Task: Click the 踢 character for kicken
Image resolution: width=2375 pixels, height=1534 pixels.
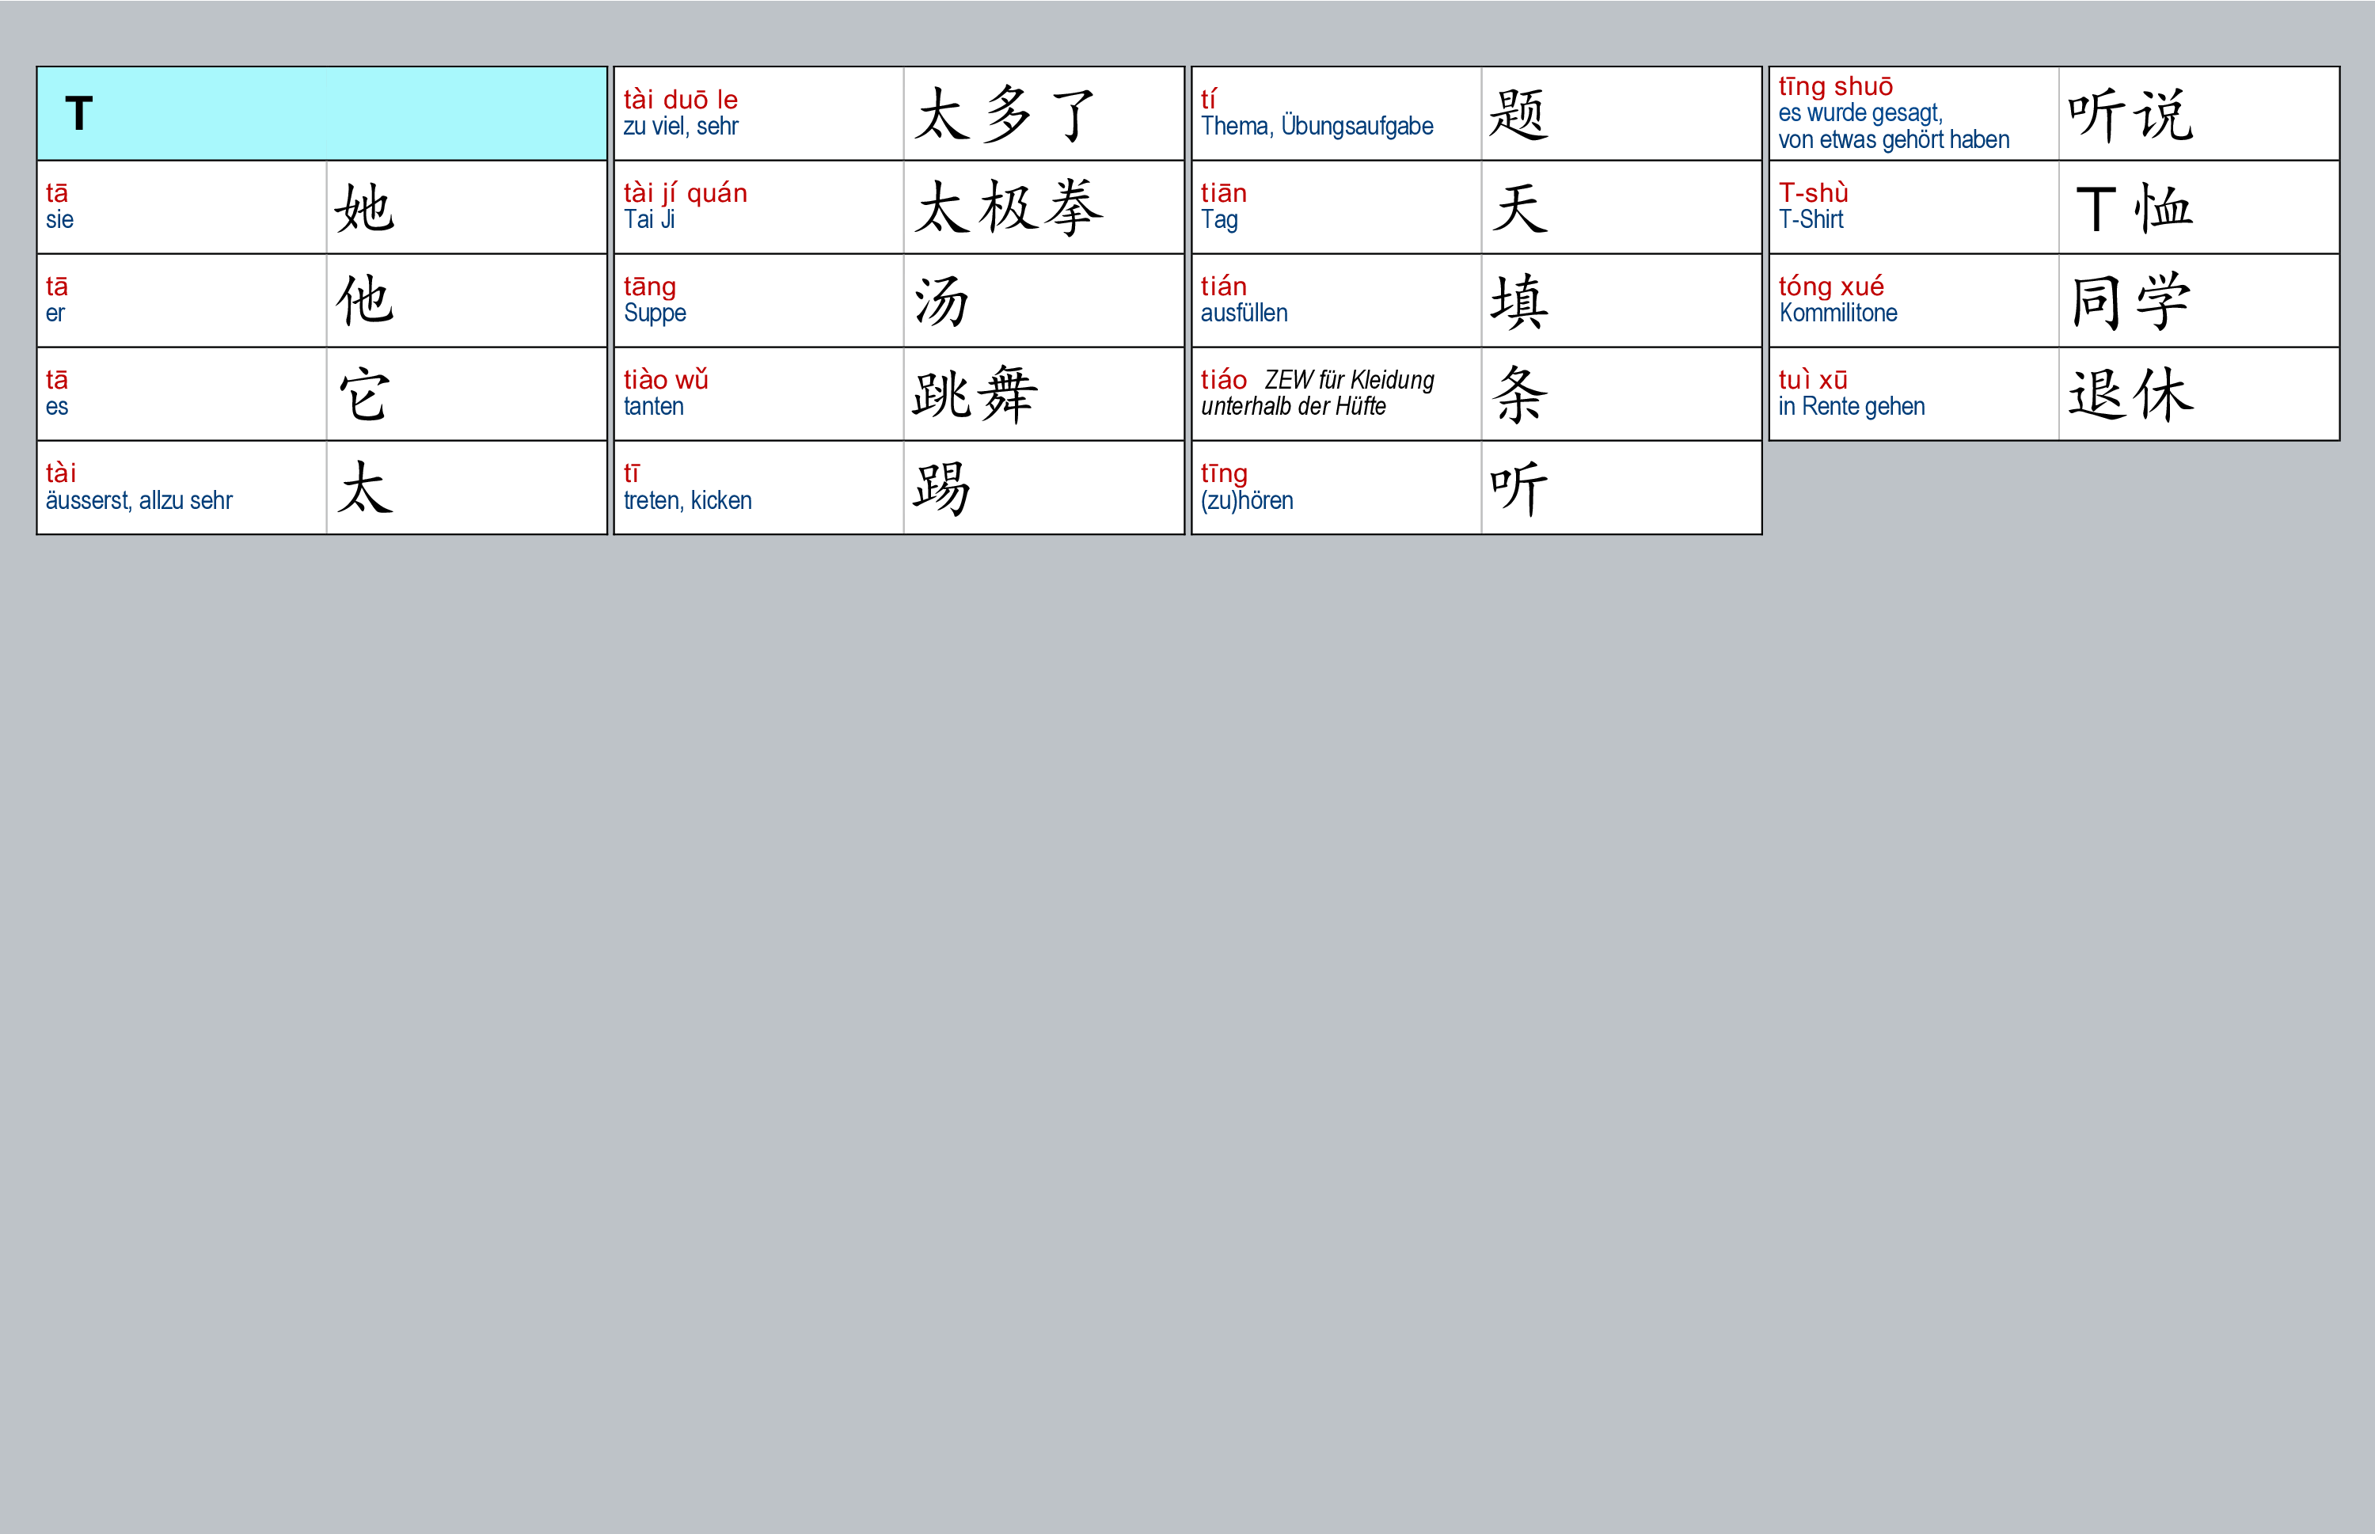Action: coord(940,488)
